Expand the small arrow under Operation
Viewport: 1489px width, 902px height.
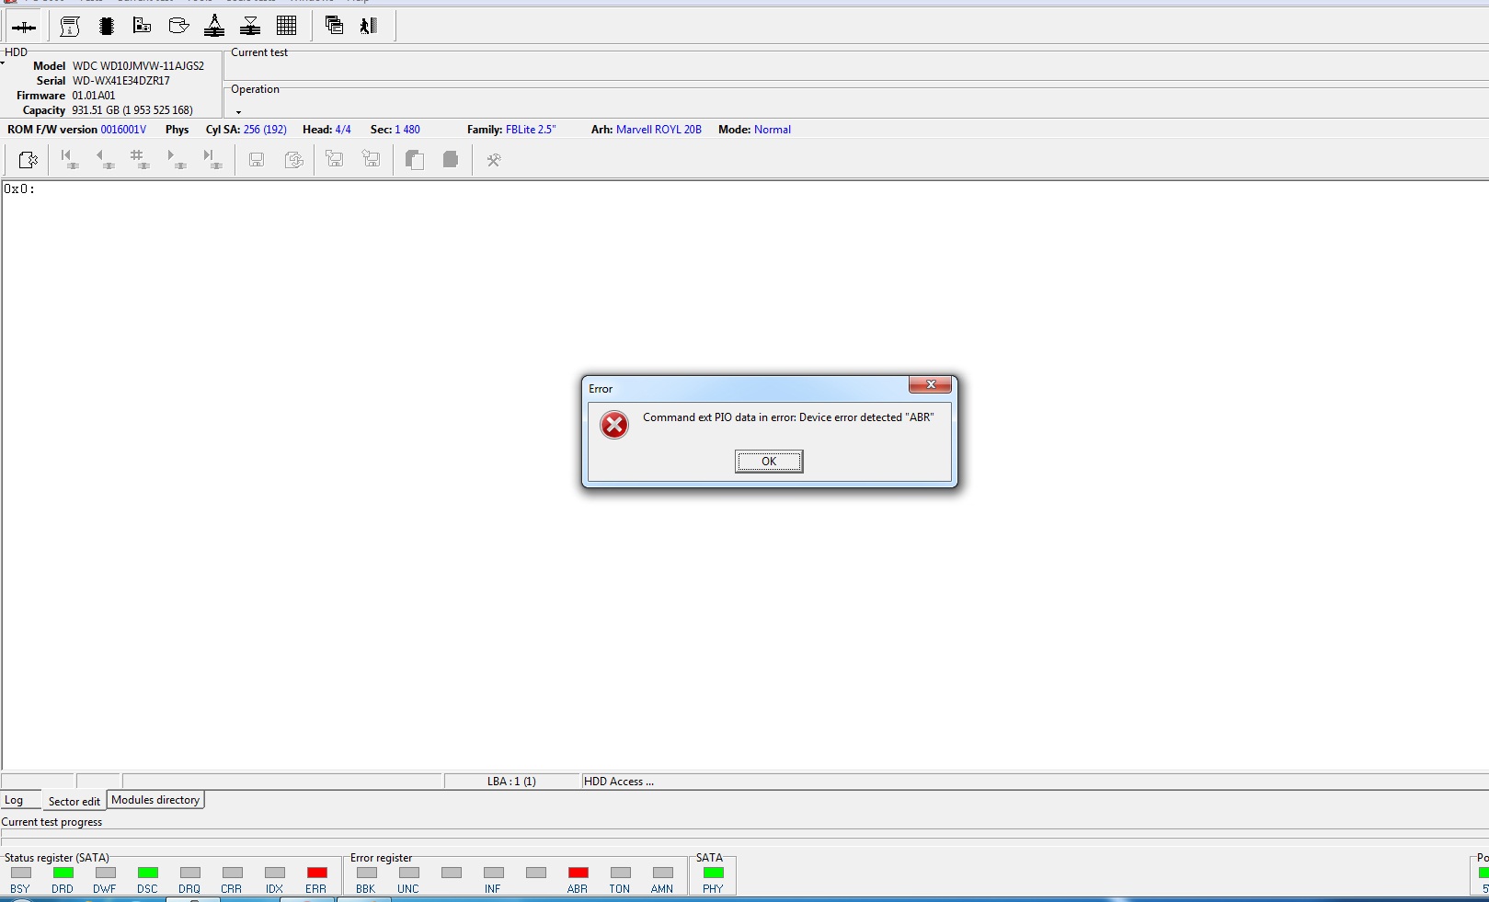238,112
